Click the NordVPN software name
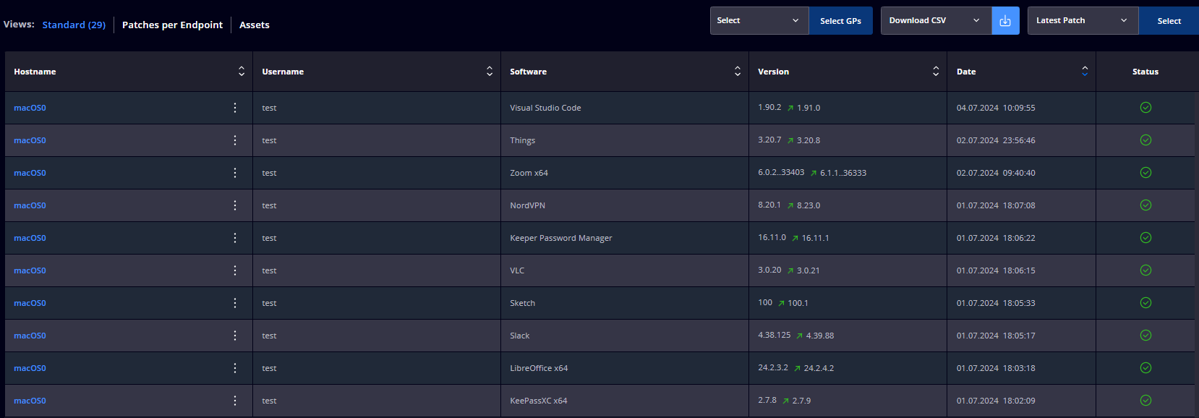The image size is (1199, 418). click(x=527, y=205)
